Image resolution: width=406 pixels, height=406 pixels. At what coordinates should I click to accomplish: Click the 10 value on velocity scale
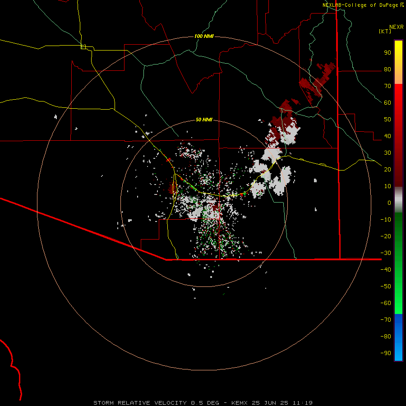click(x=388, y=186)
